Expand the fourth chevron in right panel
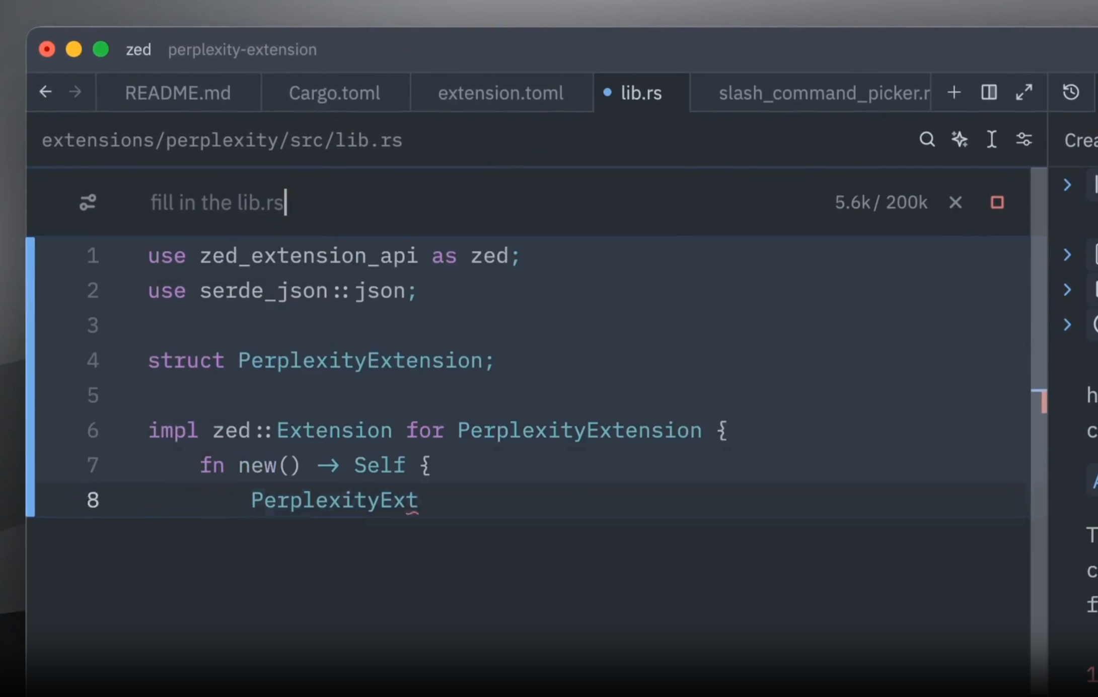The image size is (1098, 697). (1067, 324)
